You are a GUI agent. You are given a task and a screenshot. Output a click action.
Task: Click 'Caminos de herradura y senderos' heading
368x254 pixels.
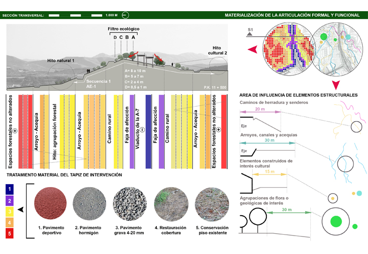point(274,102)
